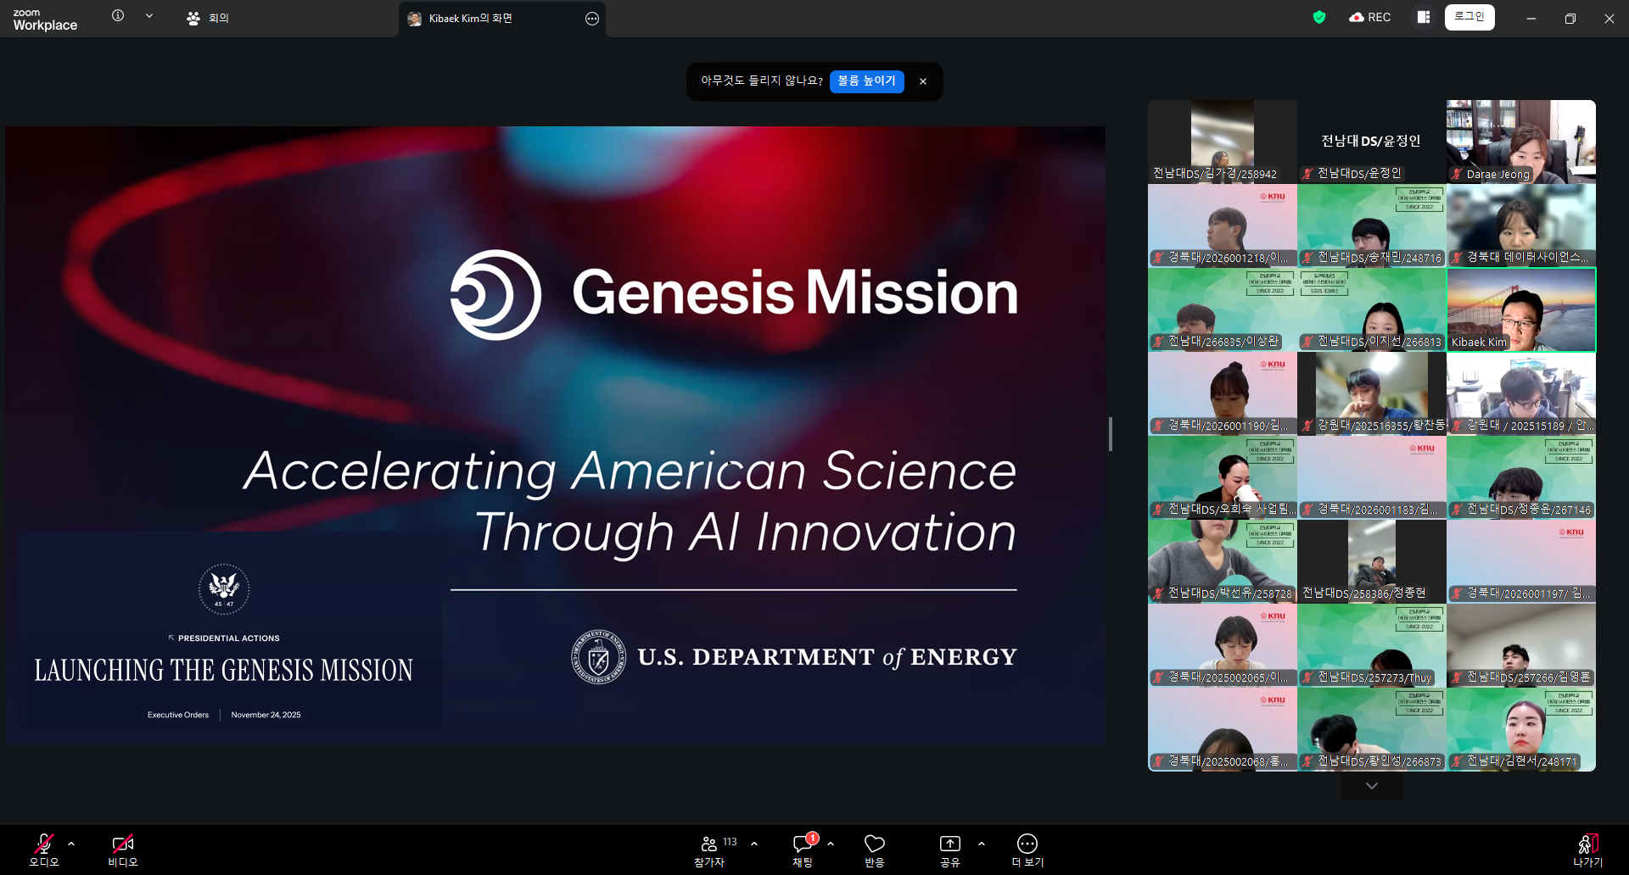
Task: Expand the dropdown next to meeting info
Action: (149, 16)
